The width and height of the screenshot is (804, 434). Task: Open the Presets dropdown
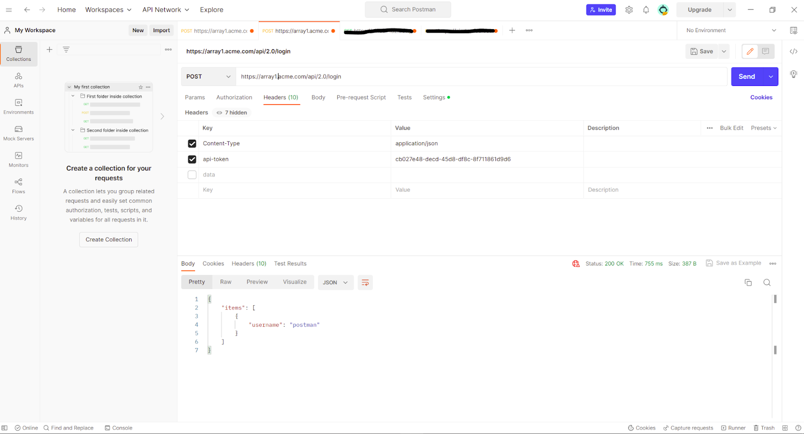[x=764, y=128]
